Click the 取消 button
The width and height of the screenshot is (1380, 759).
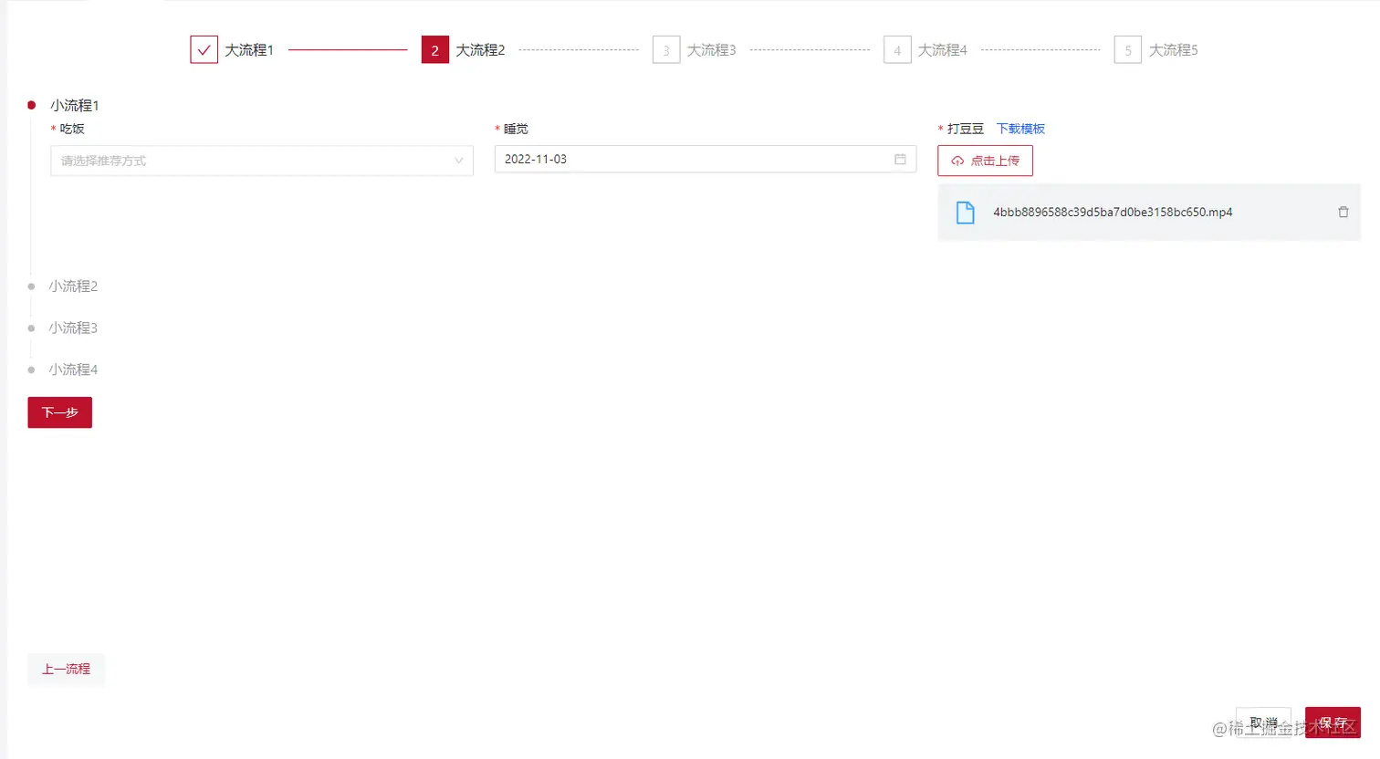tap(1263, 723)
